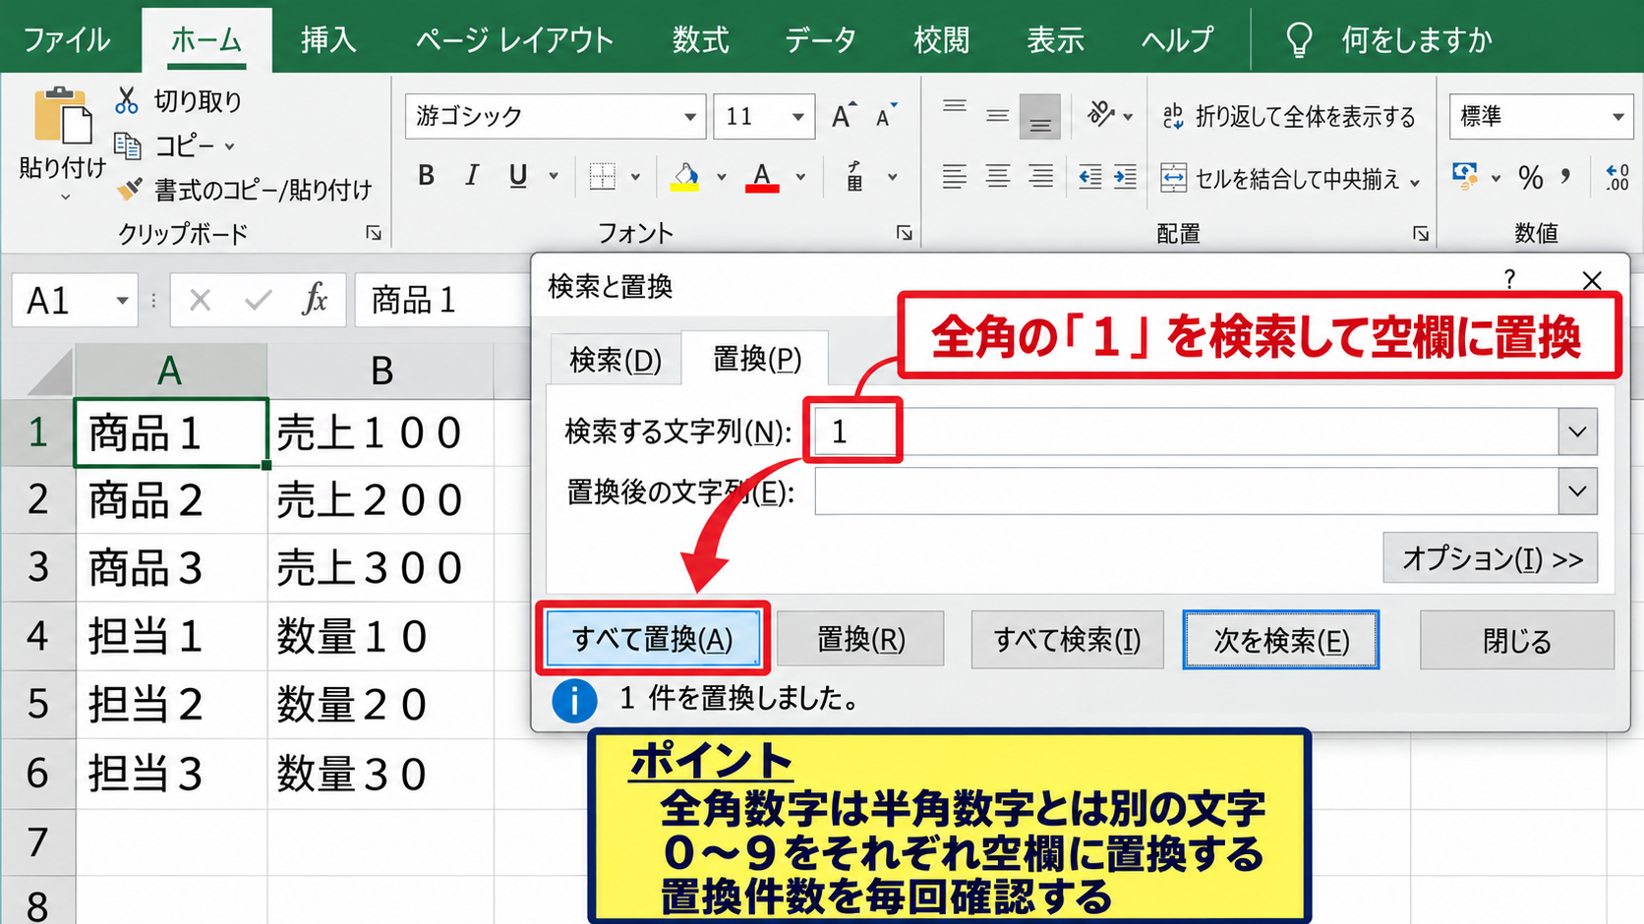The width and height of the screenshot is (1644, 924).
Task: Click the Cut (切り取り) scissors icon
Action: click(127, 100)
